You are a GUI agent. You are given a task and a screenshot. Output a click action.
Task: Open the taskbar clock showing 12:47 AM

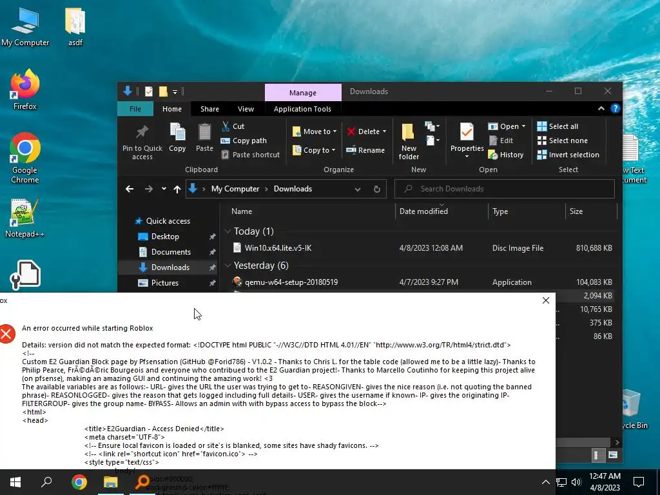pyautogui.click(x=605, y=482)
